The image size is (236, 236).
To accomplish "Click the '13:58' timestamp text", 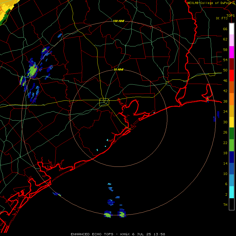I will coord(159,234).
